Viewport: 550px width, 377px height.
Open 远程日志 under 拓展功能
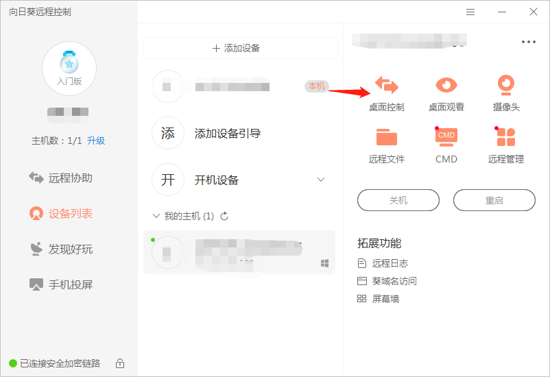pyautogui.click(x=383, y=263)
